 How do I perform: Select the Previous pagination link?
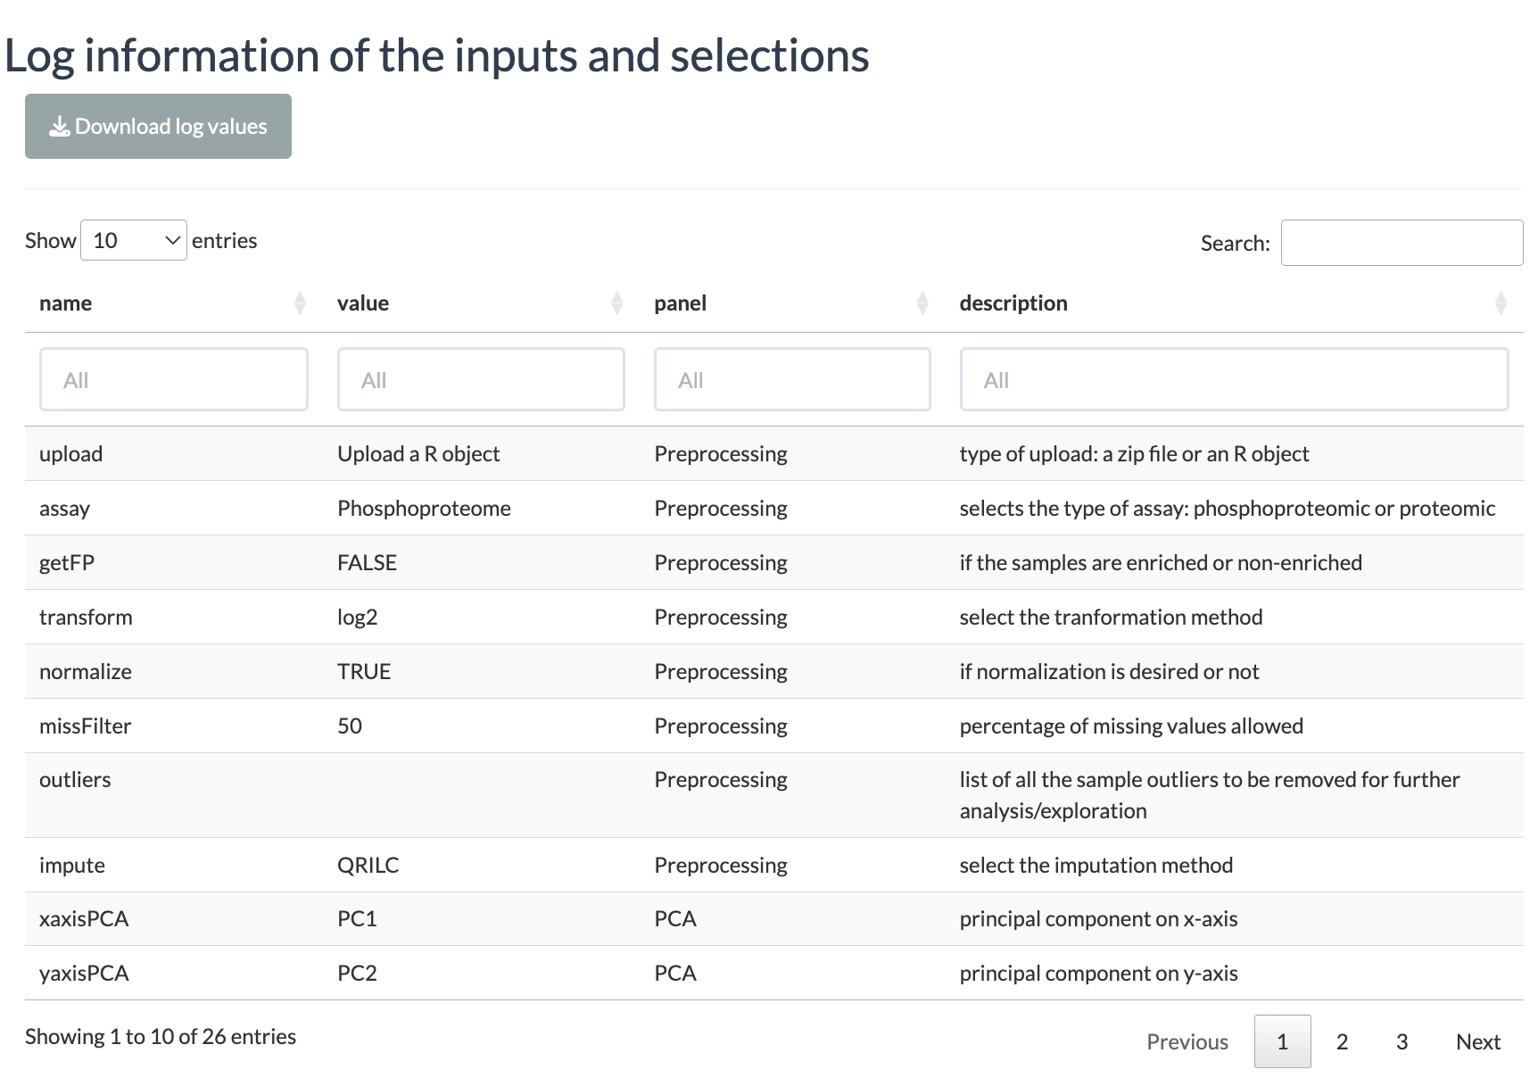pyautogui.click(x=1187, y=1041)
